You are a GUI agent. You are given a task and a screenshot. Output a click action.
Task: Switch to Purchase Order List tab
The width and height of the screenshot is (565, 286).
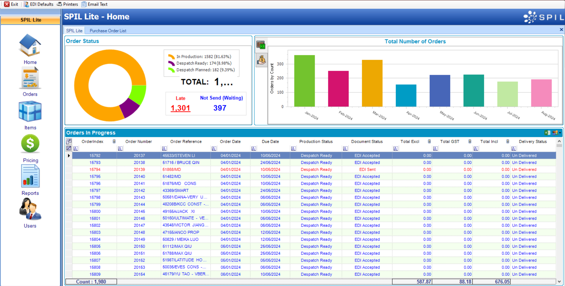108,31
